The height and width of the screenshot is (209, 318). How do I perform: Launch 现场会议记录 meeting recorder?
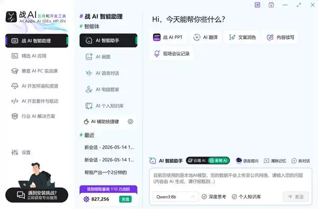(171, 54)
